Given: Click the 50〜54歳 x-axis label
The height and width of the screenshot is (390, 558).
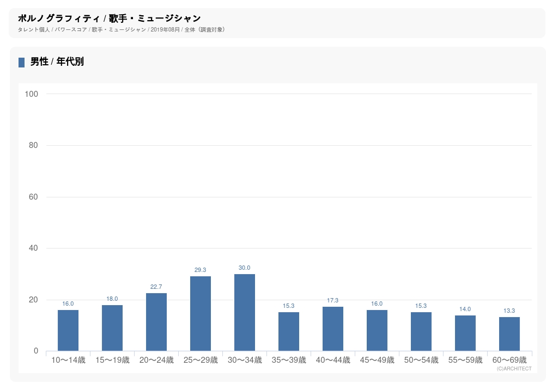Looking at the screenshot, I should click(421, 360).
